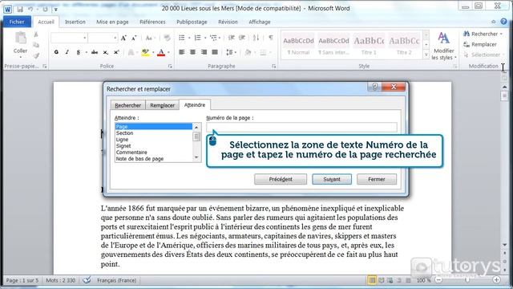The width and height of the screenshot is (513, 289).
Task: Open the font color dropdown arrow
Action: 168,52
